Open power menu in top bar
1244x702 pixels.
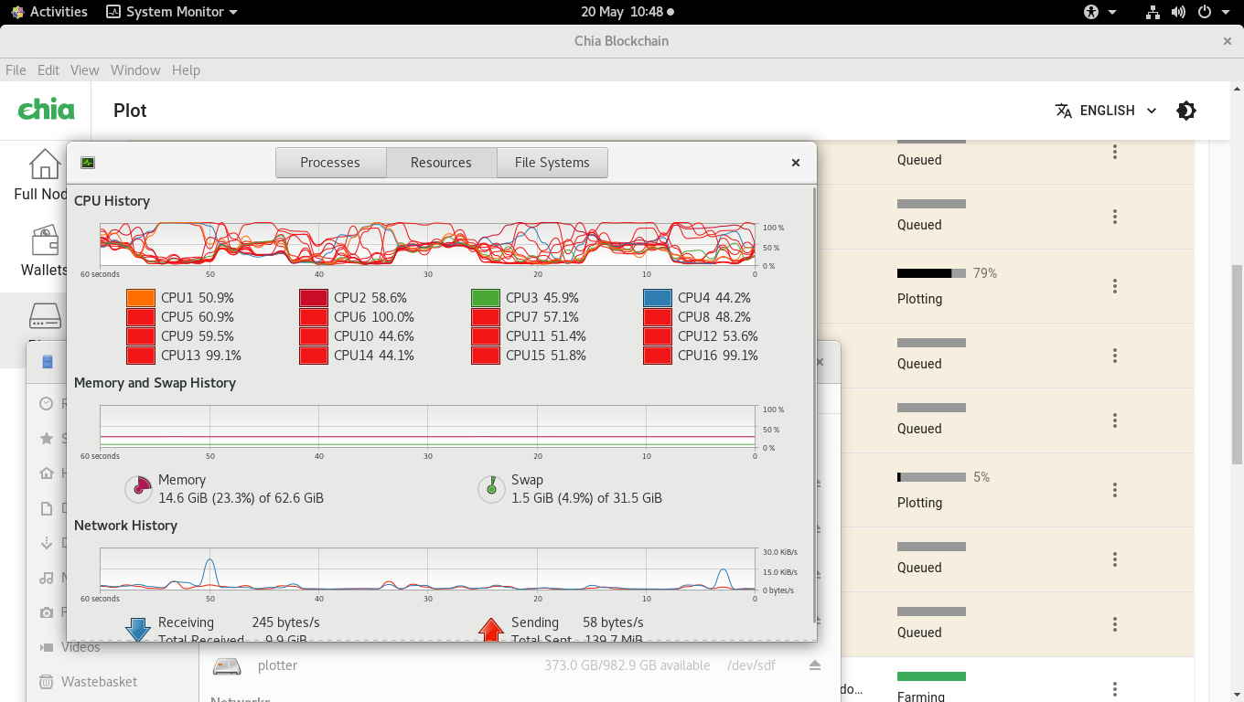coord(1214,12)
